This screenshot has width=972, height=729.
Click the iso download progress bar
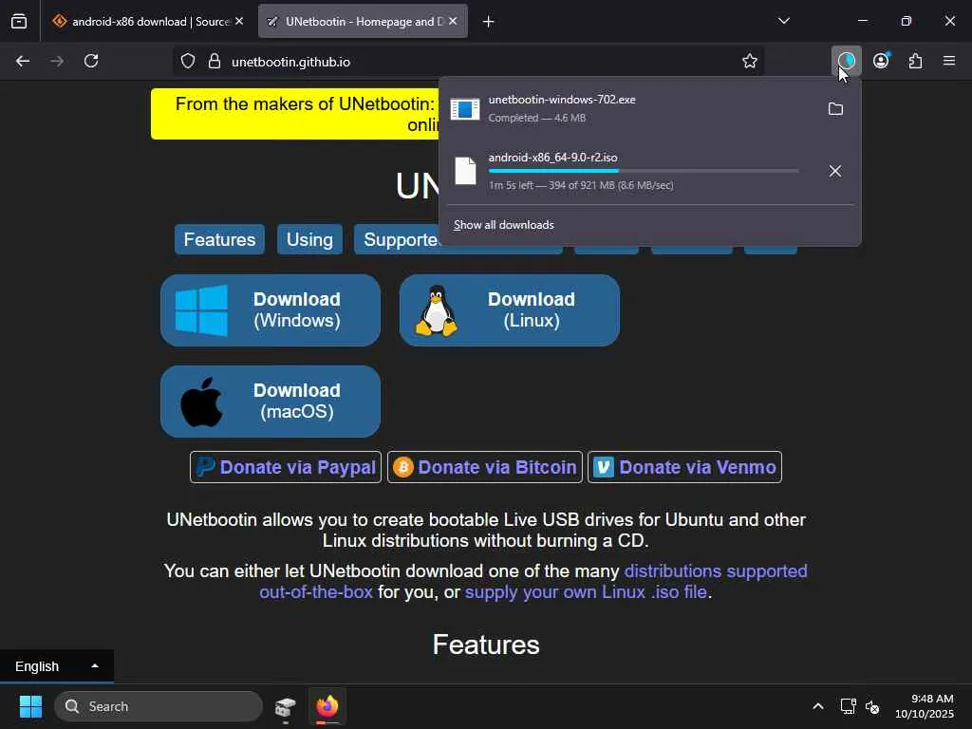click(x=644, y=171)
